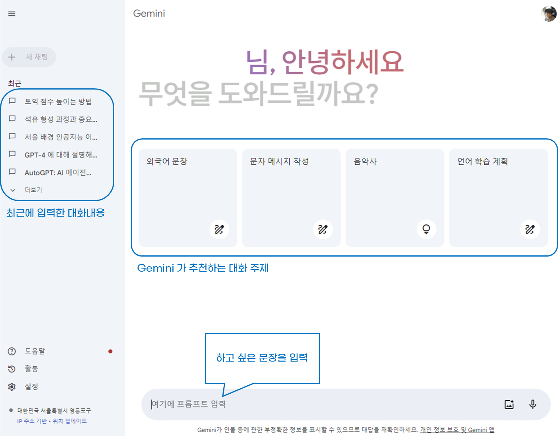Screen dimensions: 558x436
Task: Click the settings gear icon
Action: (x=12, y=387)
